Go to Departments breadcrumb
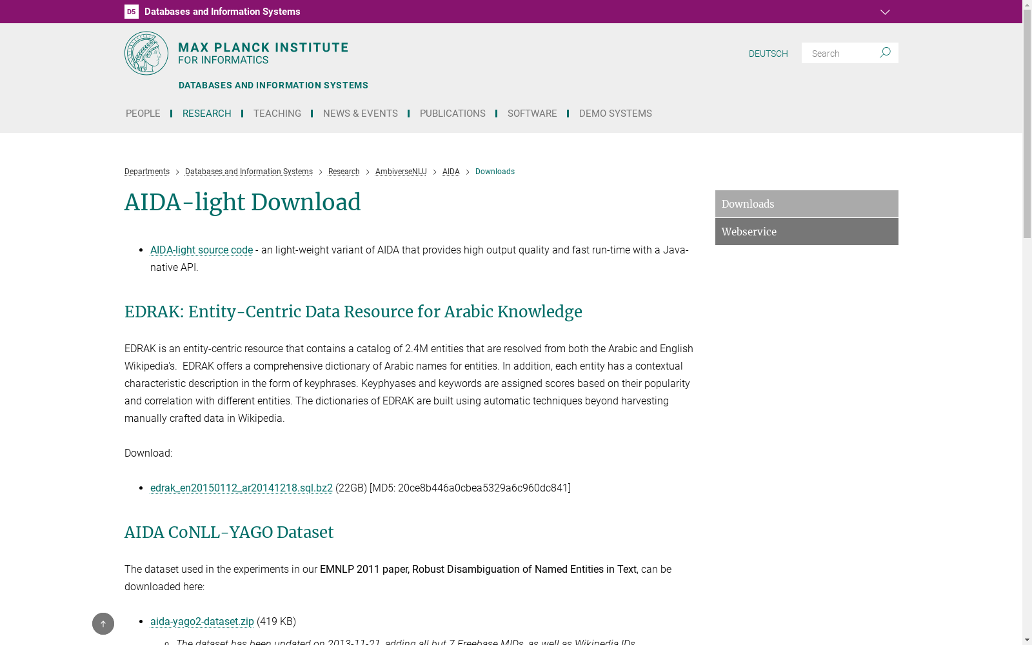Image resolution: width=1032 pixels, height=645 pixels. click(x=147, y=172)
